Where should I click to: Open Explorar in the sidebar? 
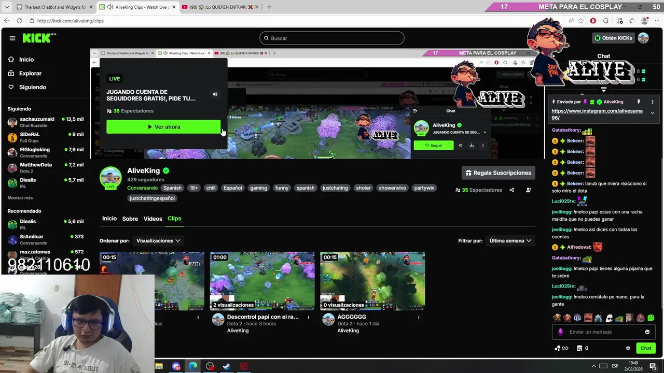coord(25,74)
